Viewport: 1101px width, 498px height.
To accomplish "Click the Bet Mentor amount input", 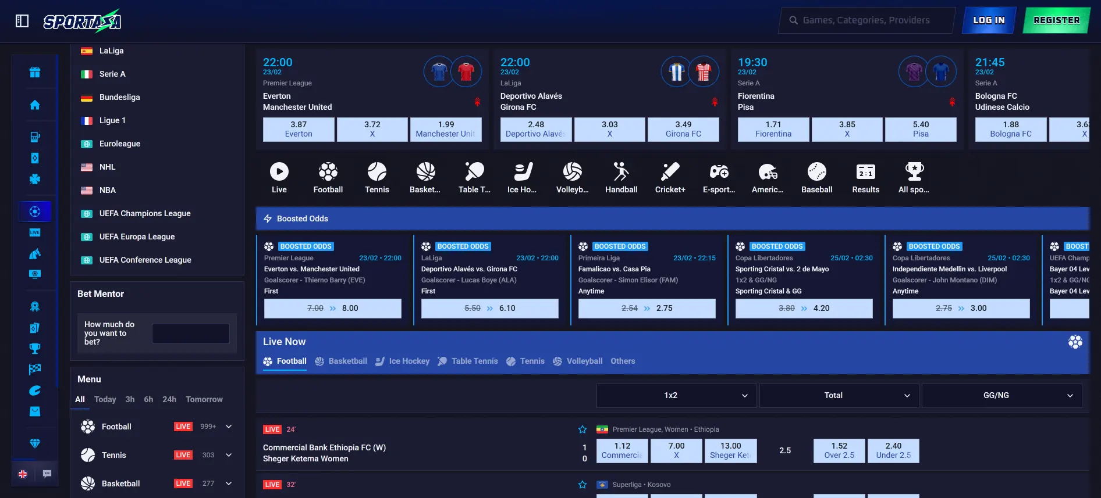I will pos(191,334).
